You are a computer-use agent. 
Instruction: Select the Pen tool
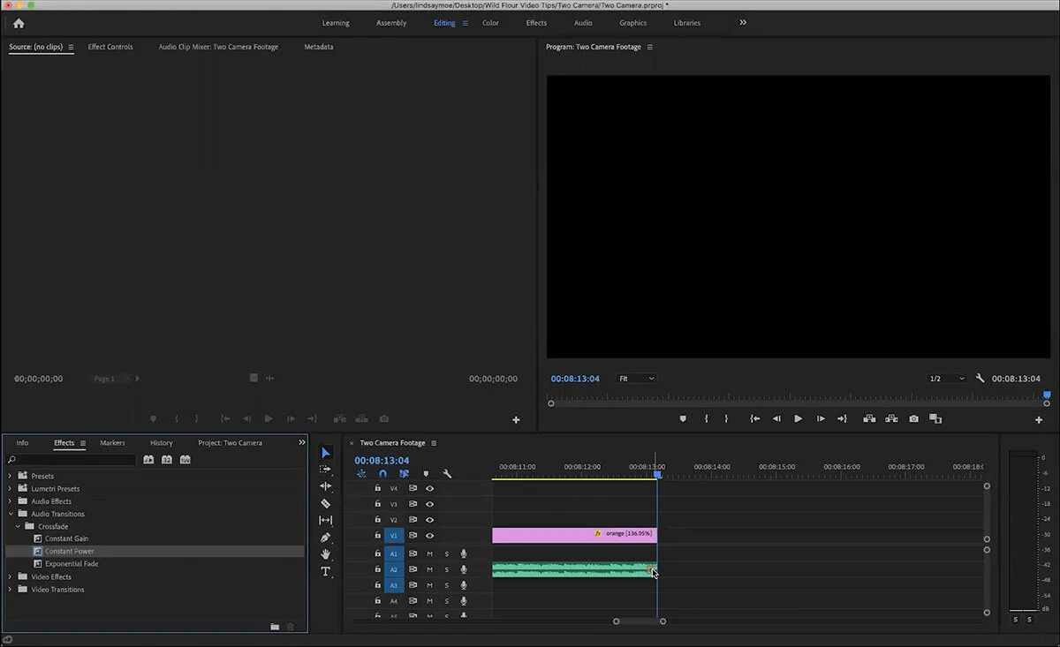click(325, 538)
